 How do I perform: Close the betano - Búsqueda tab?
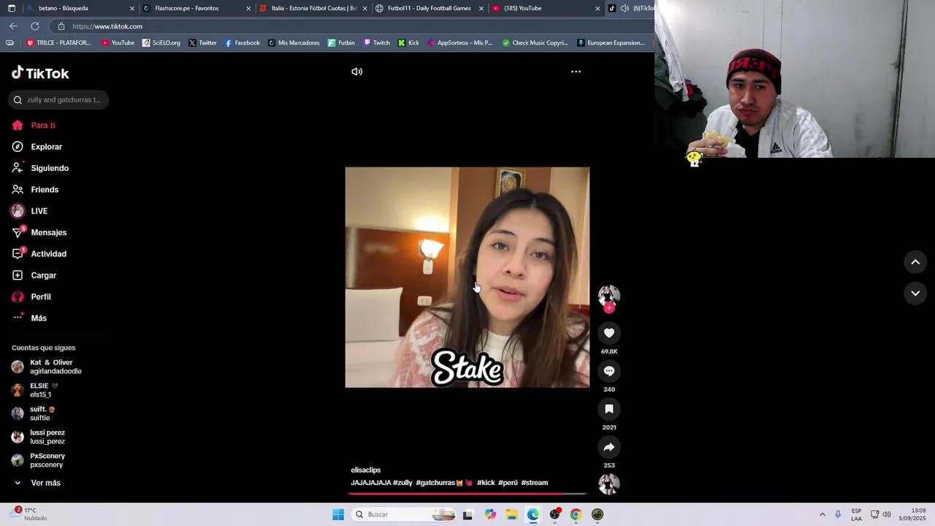tap(132, 9)
